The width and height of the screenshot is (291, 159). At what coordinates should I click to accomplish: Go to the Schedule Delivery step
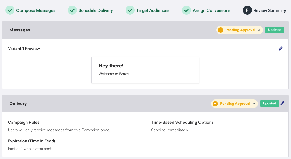(95, 10)
